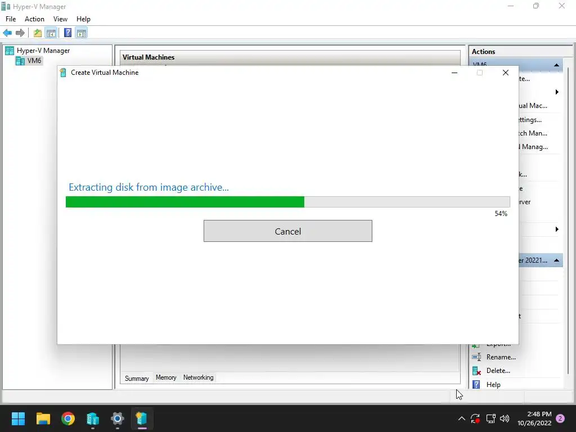Screen dimensions: 576x432
Task: Click the volume speaker tray icon
Action: [x=505, y=418]
